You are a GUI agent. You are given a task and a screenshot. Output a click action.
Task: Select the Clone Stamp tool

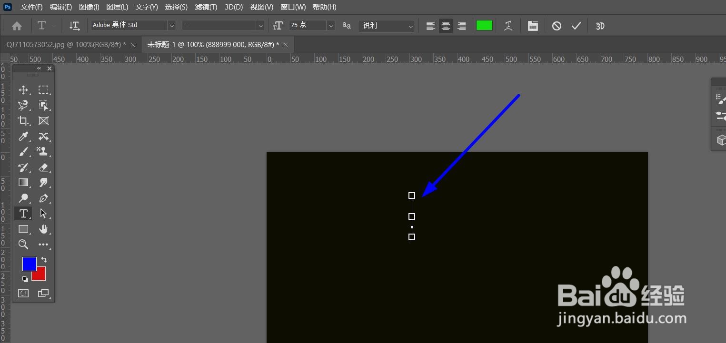(x=43, y=152)
